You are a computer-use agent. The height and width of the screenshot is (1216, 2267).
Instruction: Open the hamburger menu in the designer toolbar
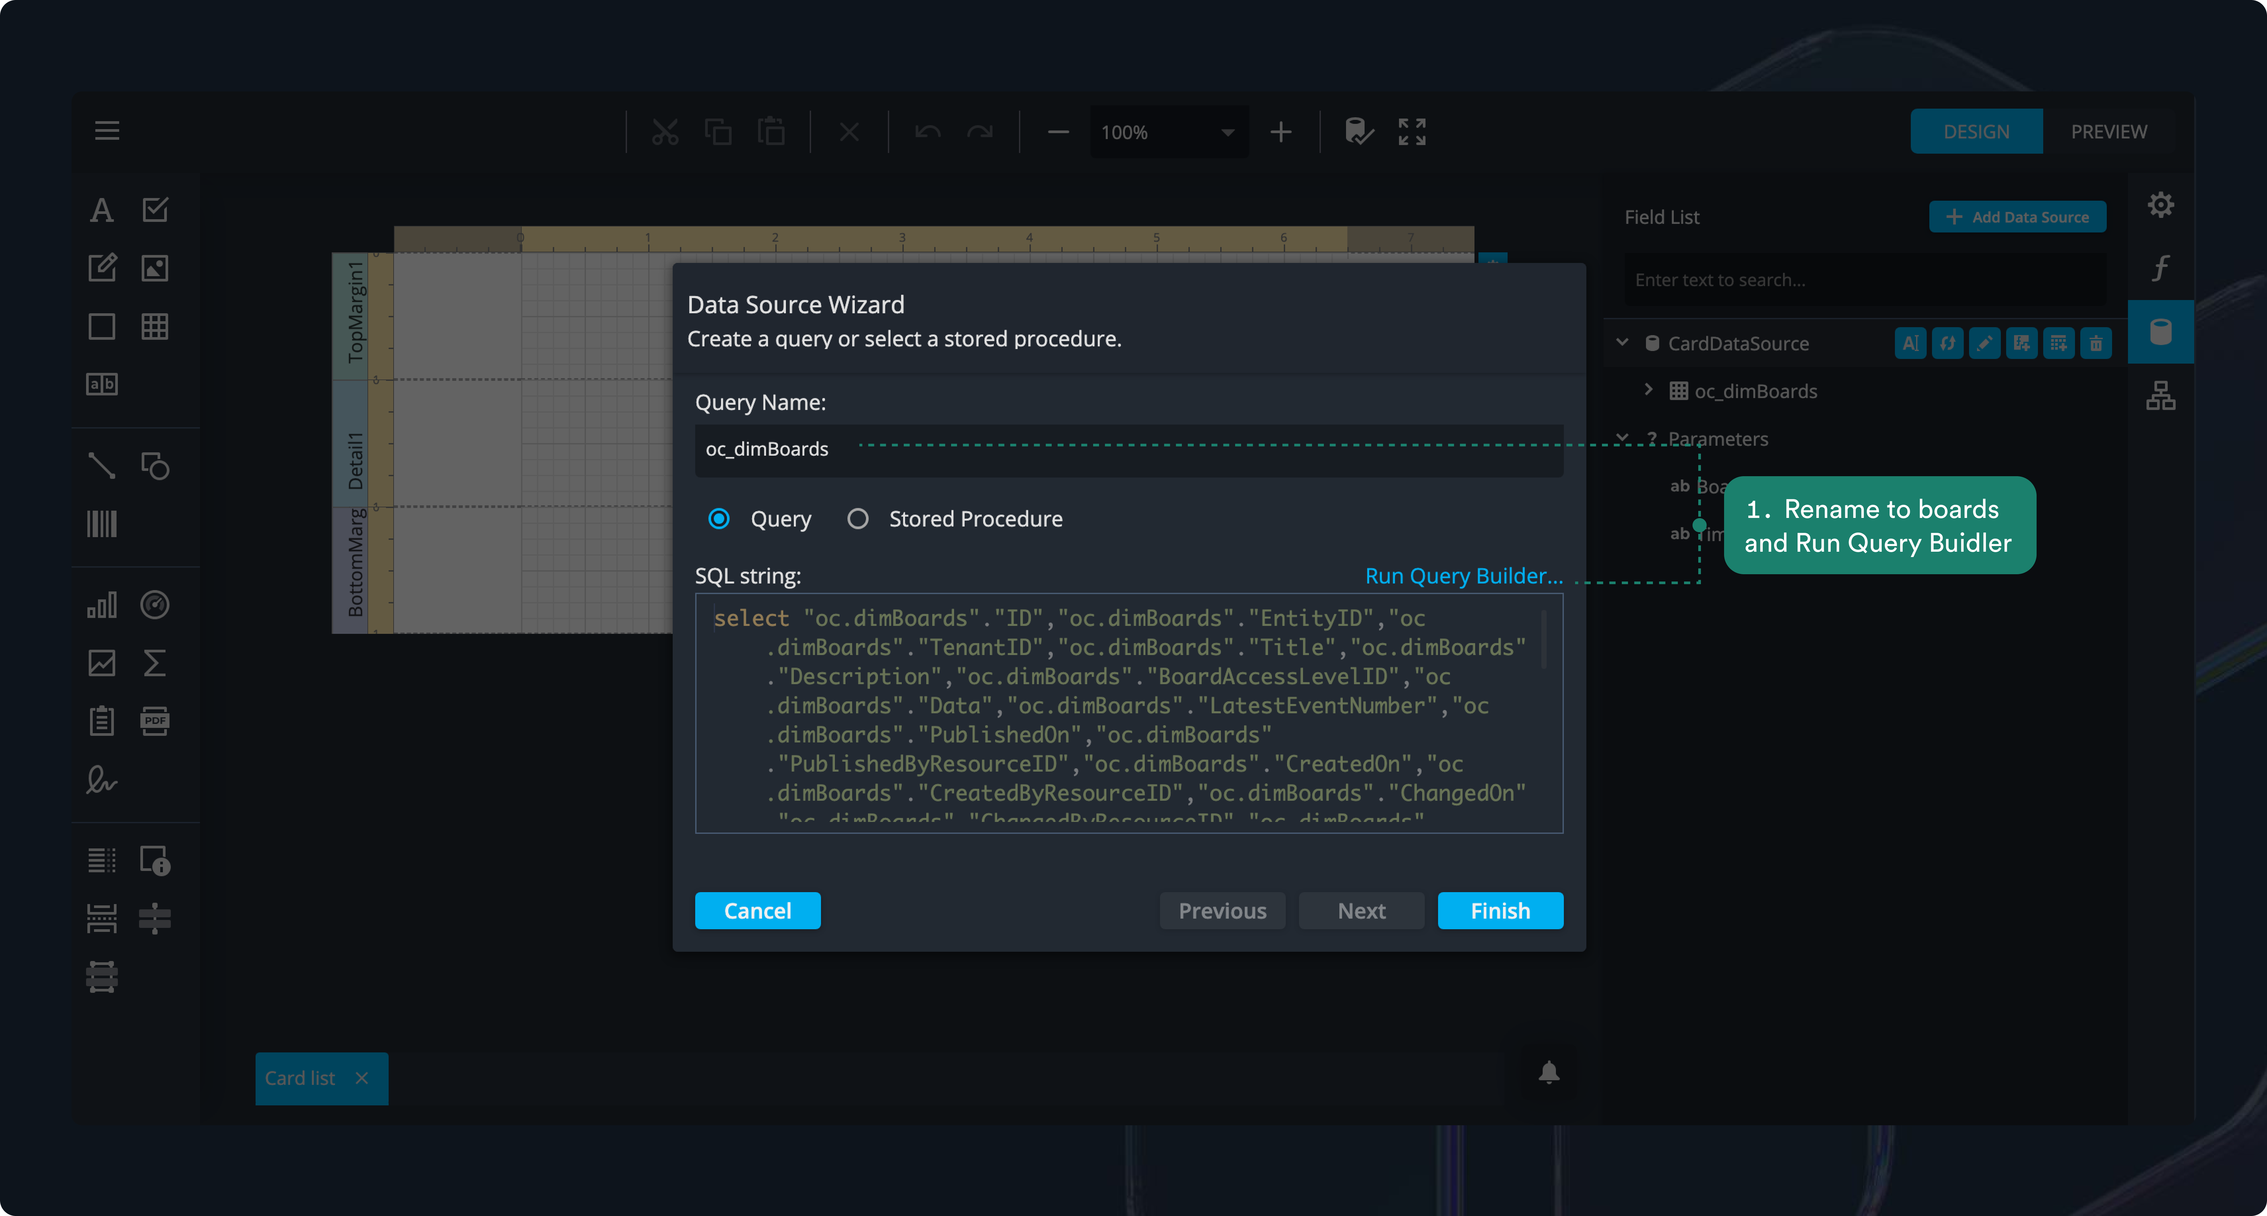(107, 131)
